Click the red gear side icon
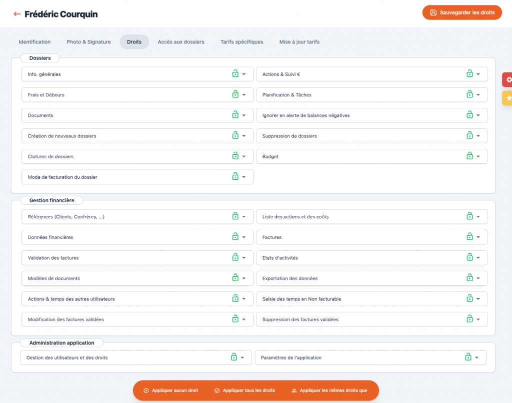 pyautogui.click(x=508, y=80)
